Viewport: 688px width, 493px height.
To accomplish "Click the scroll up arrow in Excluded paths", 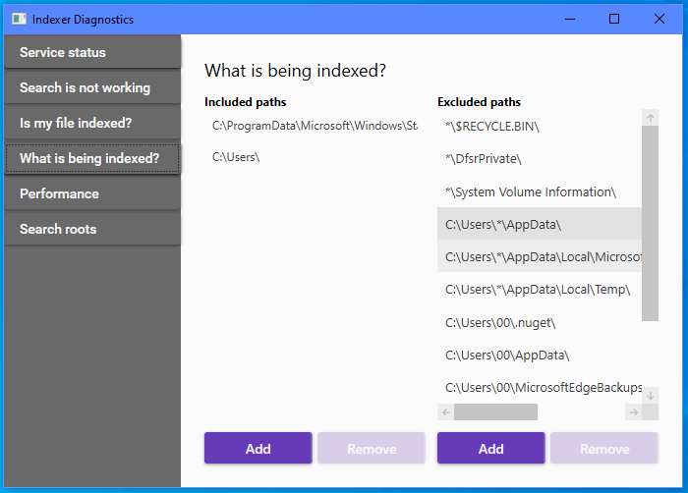I will 650,118.
